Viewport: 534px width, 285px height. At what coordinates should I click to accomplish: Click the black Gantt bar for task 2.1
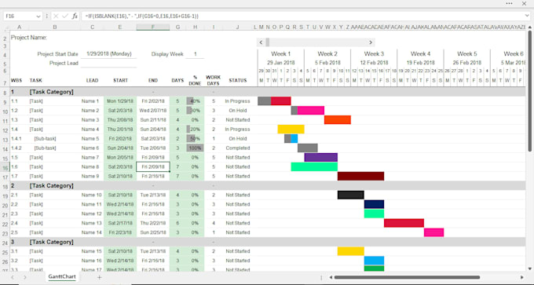pos(351,195)
